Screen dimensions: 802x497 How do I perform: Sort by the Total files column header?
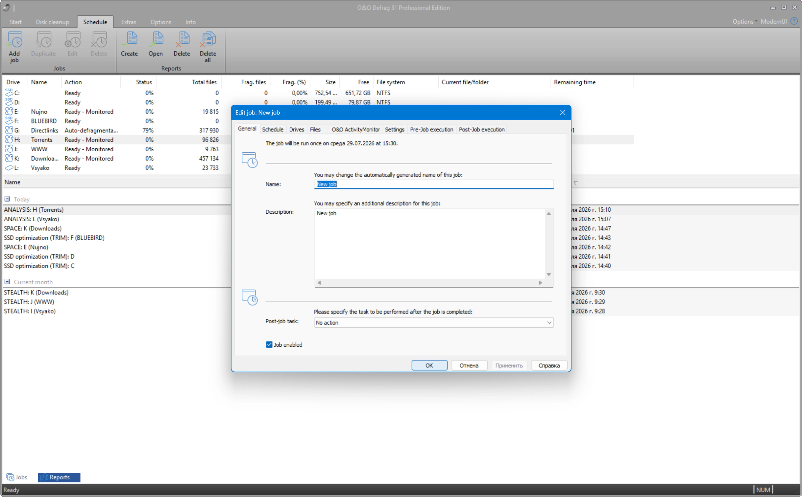tap(189, 82)
